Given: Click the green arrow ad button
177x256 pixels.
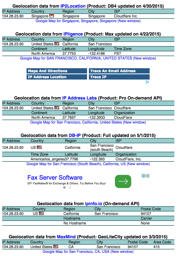Looking at the screenshot, I should [x=123, y=181].
